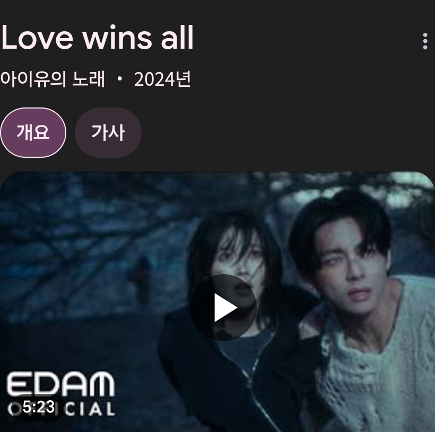Viewport: 435px width, 432px height.
Task: Open the three-dot more options menu
Action: (x=425, y=41)
